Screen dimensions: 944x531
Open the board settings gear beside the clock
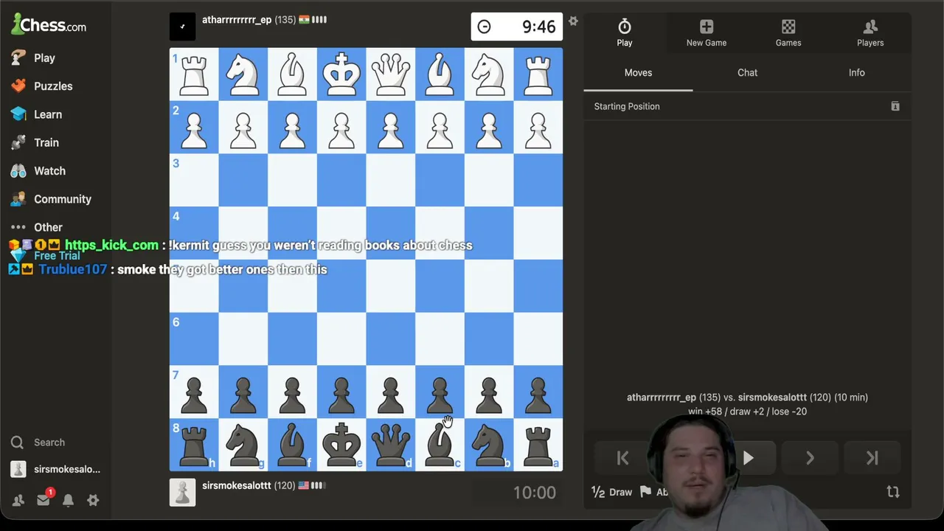(573, 21)
